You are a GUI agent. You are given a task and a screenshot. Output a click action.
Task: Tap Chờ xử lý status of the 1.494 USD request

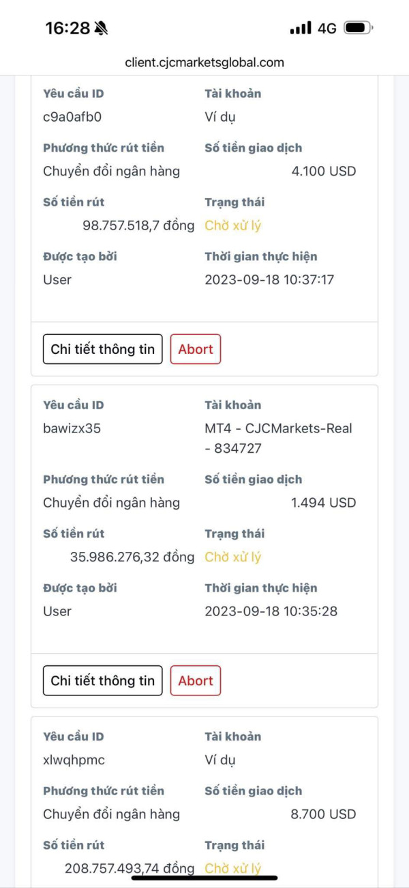(233, 557)
